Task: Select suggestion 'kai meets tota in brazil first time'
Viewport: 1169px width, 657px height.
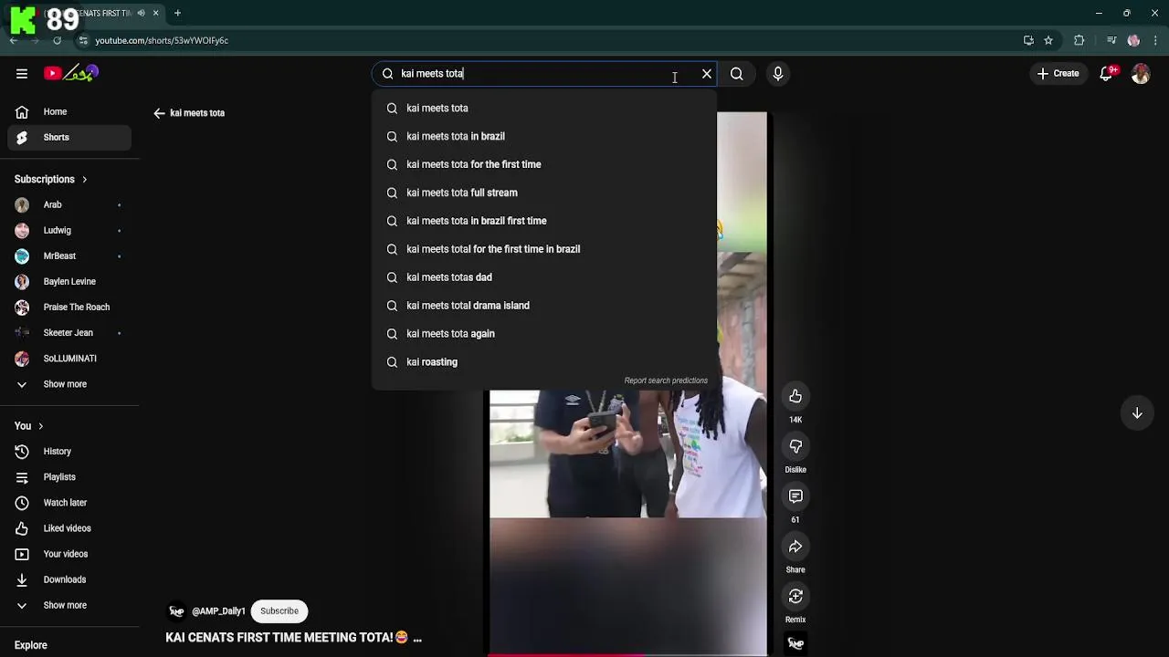Action: point(544,221)
